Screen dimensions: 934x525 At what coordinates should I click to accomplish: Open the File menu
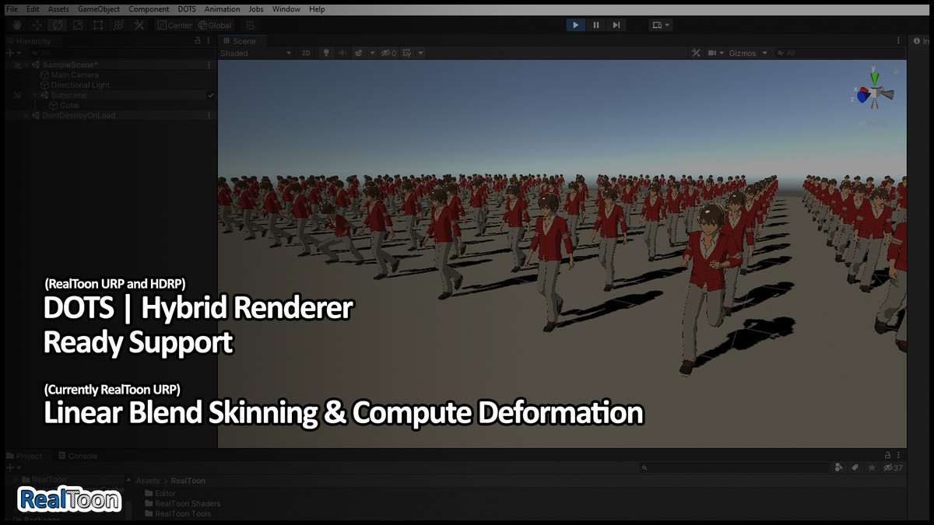tap(12, 9)
